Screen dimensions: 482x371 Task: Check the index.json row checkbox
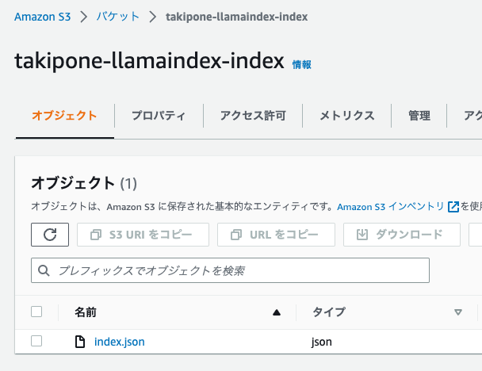[x=36, y=341]
